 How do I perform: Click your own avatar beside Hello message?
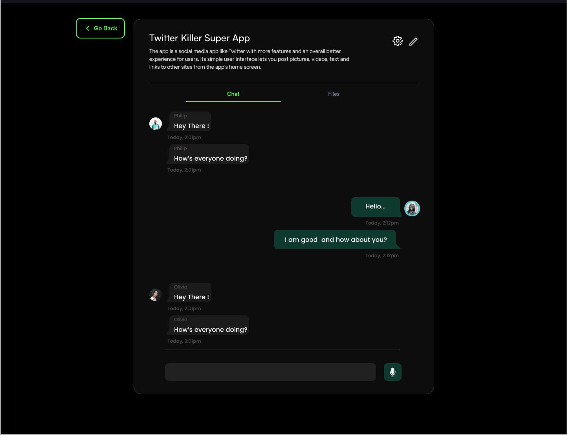pos(412,208)
